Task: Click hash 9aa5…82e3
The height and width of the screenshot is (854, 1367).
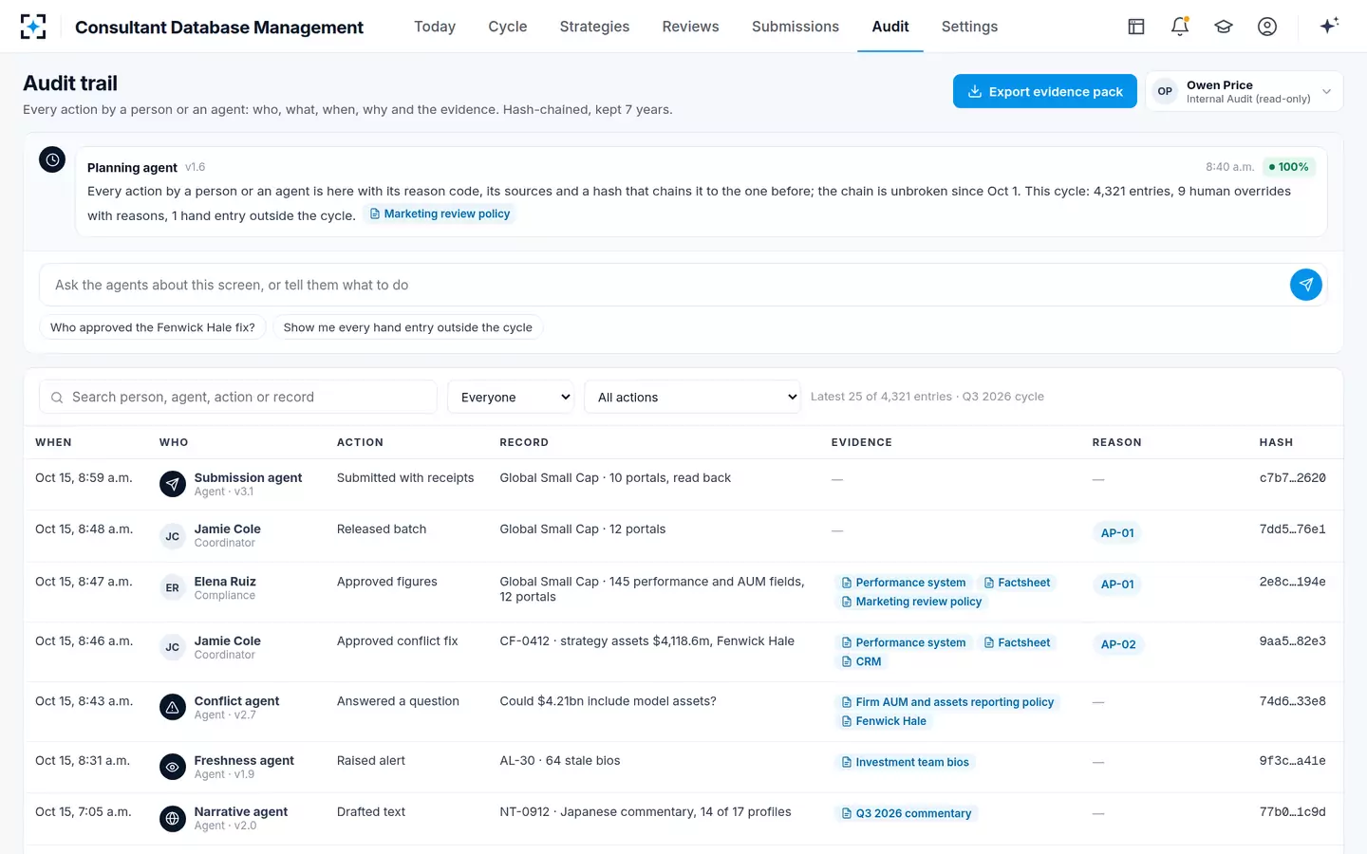Action: tap(1292, 641)
